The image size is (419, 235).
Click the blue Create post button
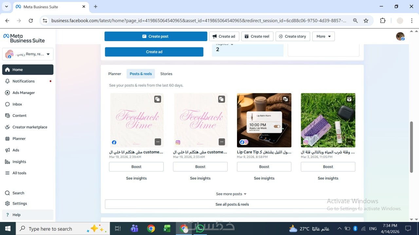(x=156, y=36)
